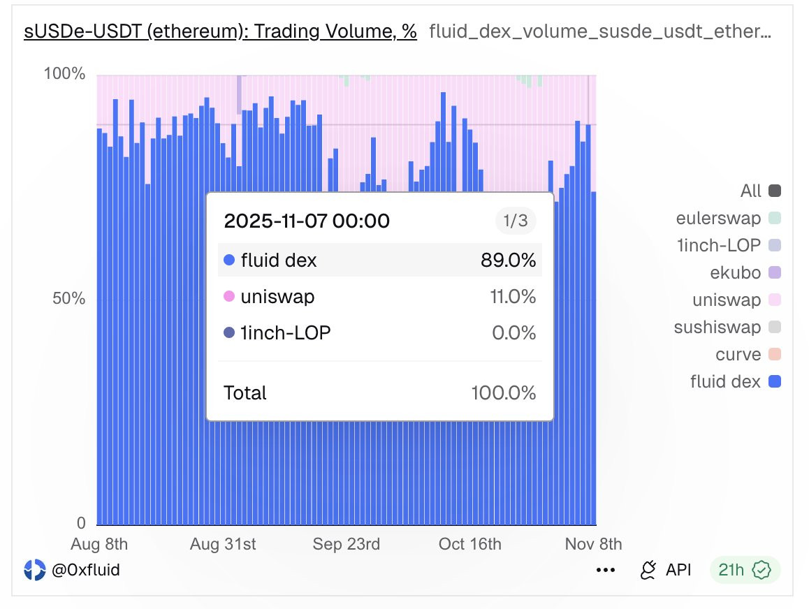809x609 pixels.
Task: Click the Nov 8th x-axis label
Action: point(593,543)
